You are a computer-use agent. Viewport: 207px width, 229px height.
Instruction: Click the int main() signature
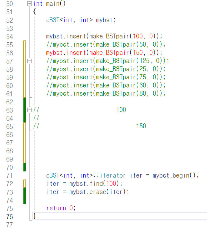[x=49, y=4]
